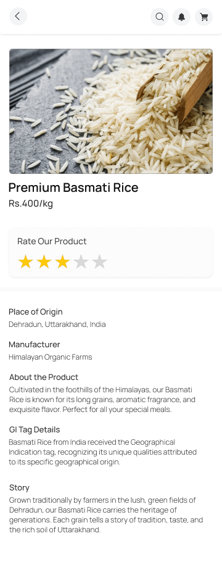222x573 pixels.
Task: Click the Premium Basmati Rice title
Action: (73, 188)
